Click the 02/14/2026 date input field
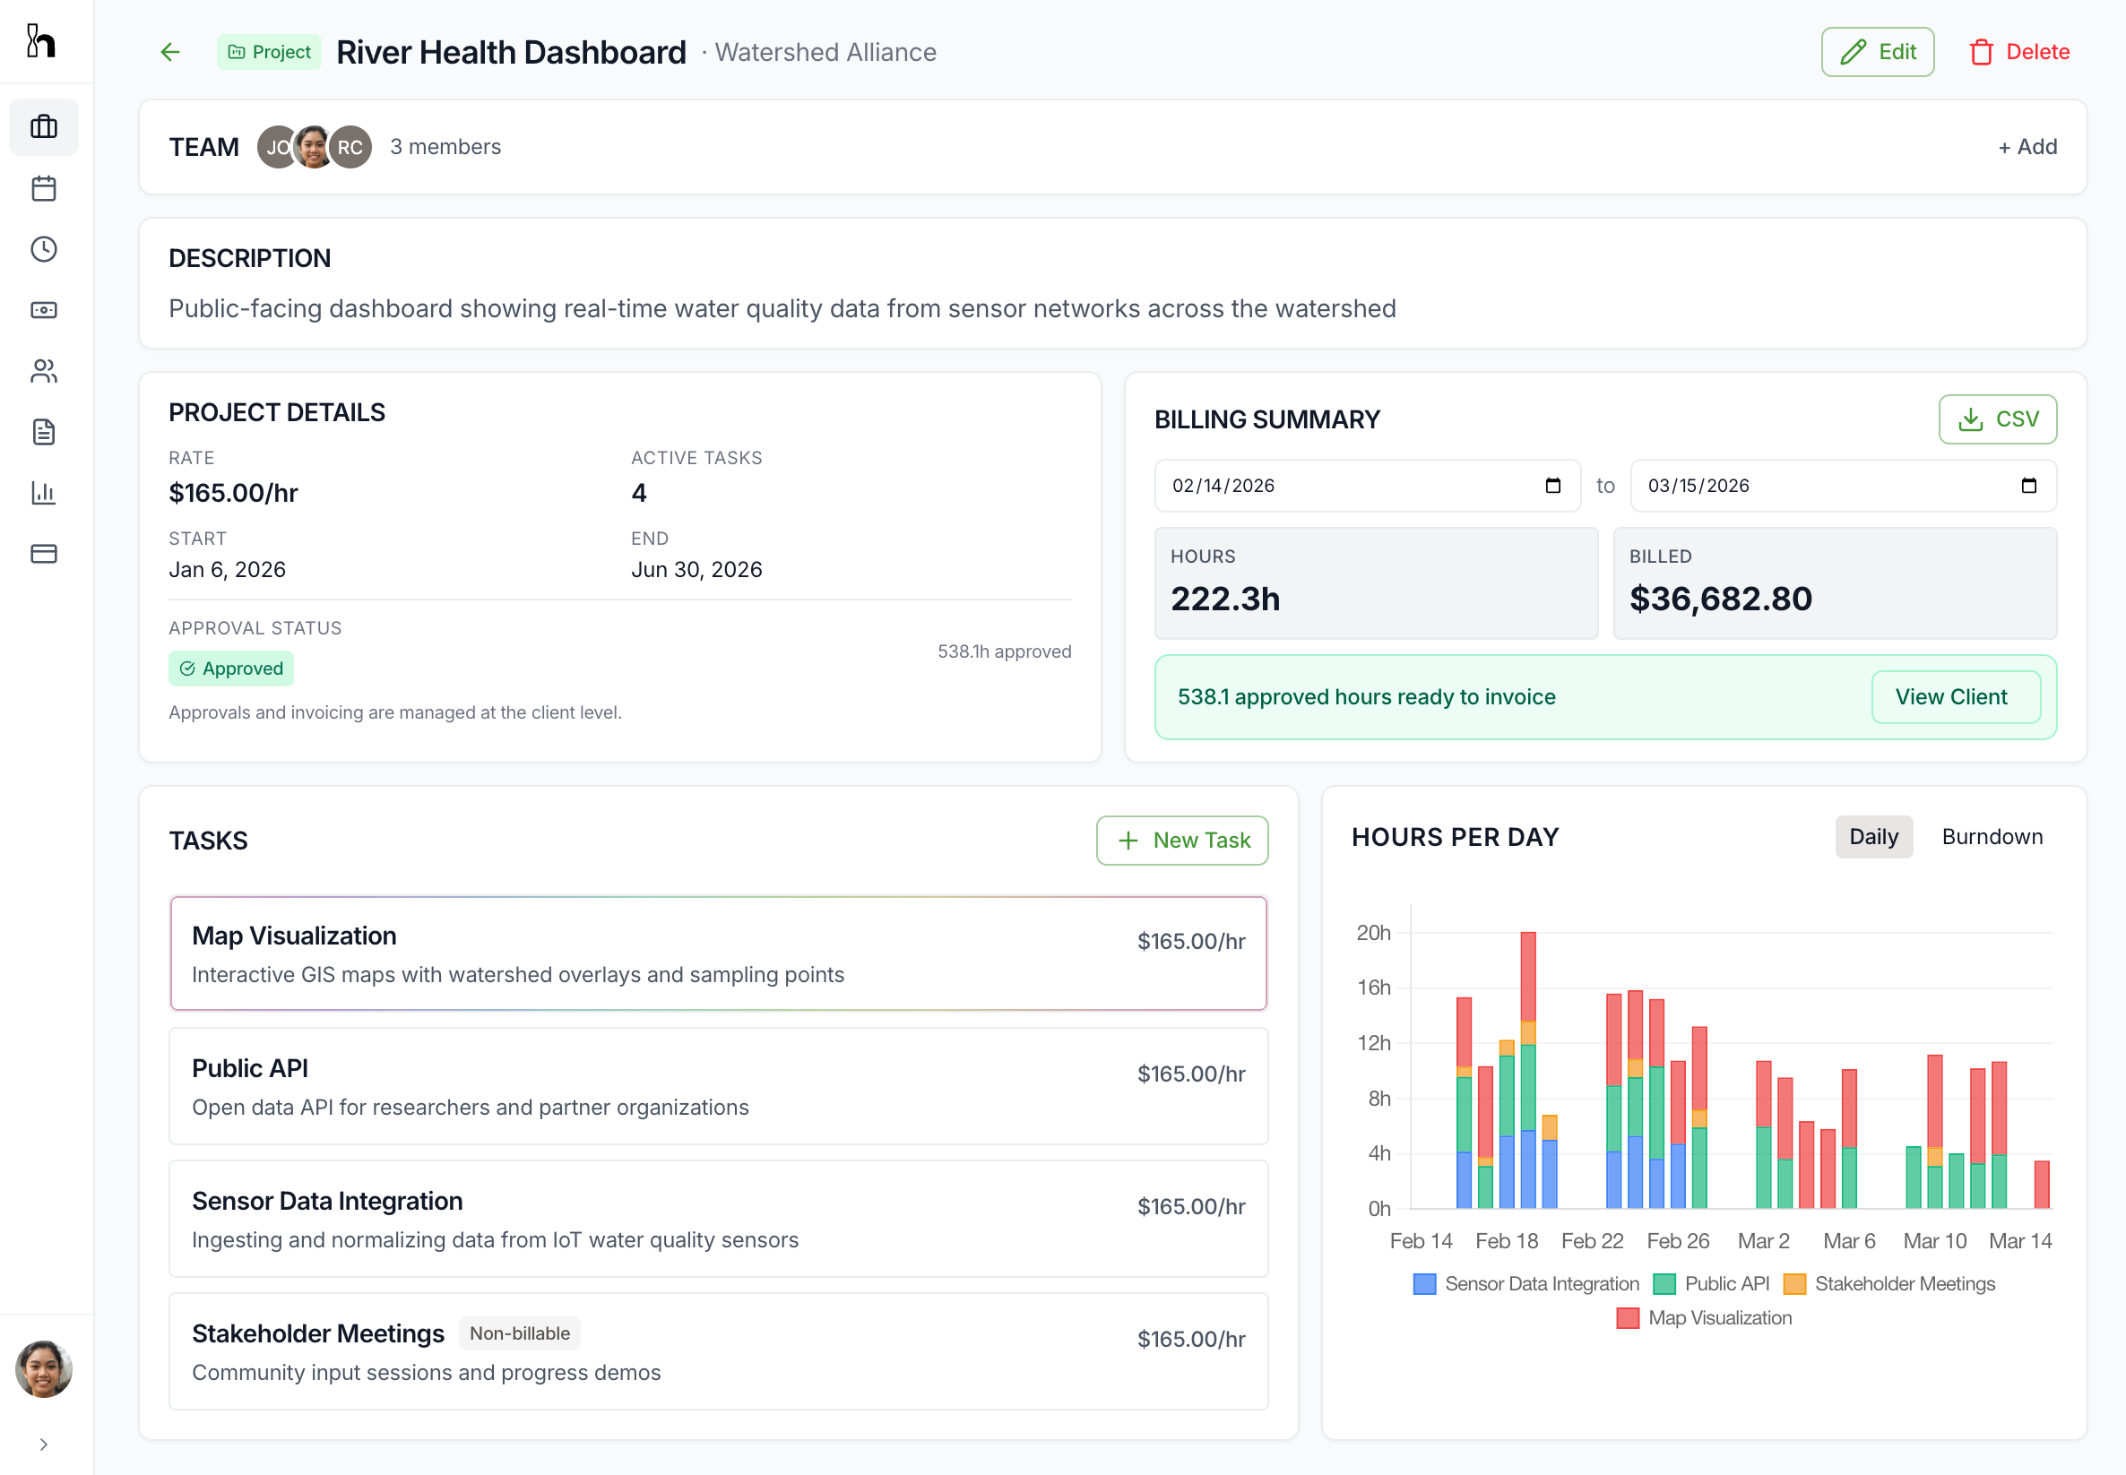The width and height of the screenshot is (2126, 1475). [1294, 485]
